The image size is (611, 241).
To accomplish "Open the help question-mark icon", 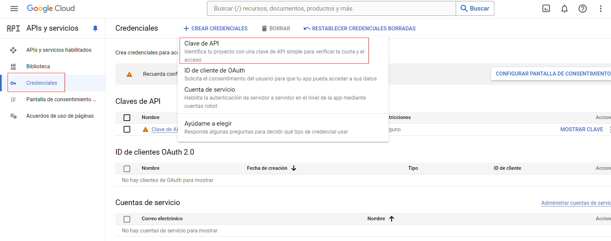I will [x=583, y=9].
